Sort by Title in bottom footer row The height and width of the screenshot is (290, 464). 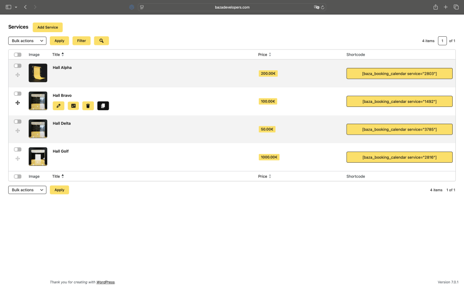[x=58, y=176]
